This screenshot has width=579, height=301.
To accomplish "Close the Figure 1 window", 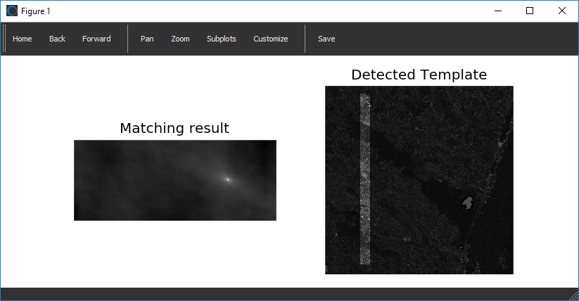I will (x=562, y=11).
